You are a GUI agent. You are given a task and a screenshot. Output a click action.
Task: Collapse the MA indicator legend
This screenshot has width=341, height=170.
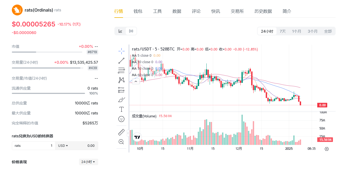(136, 81)
